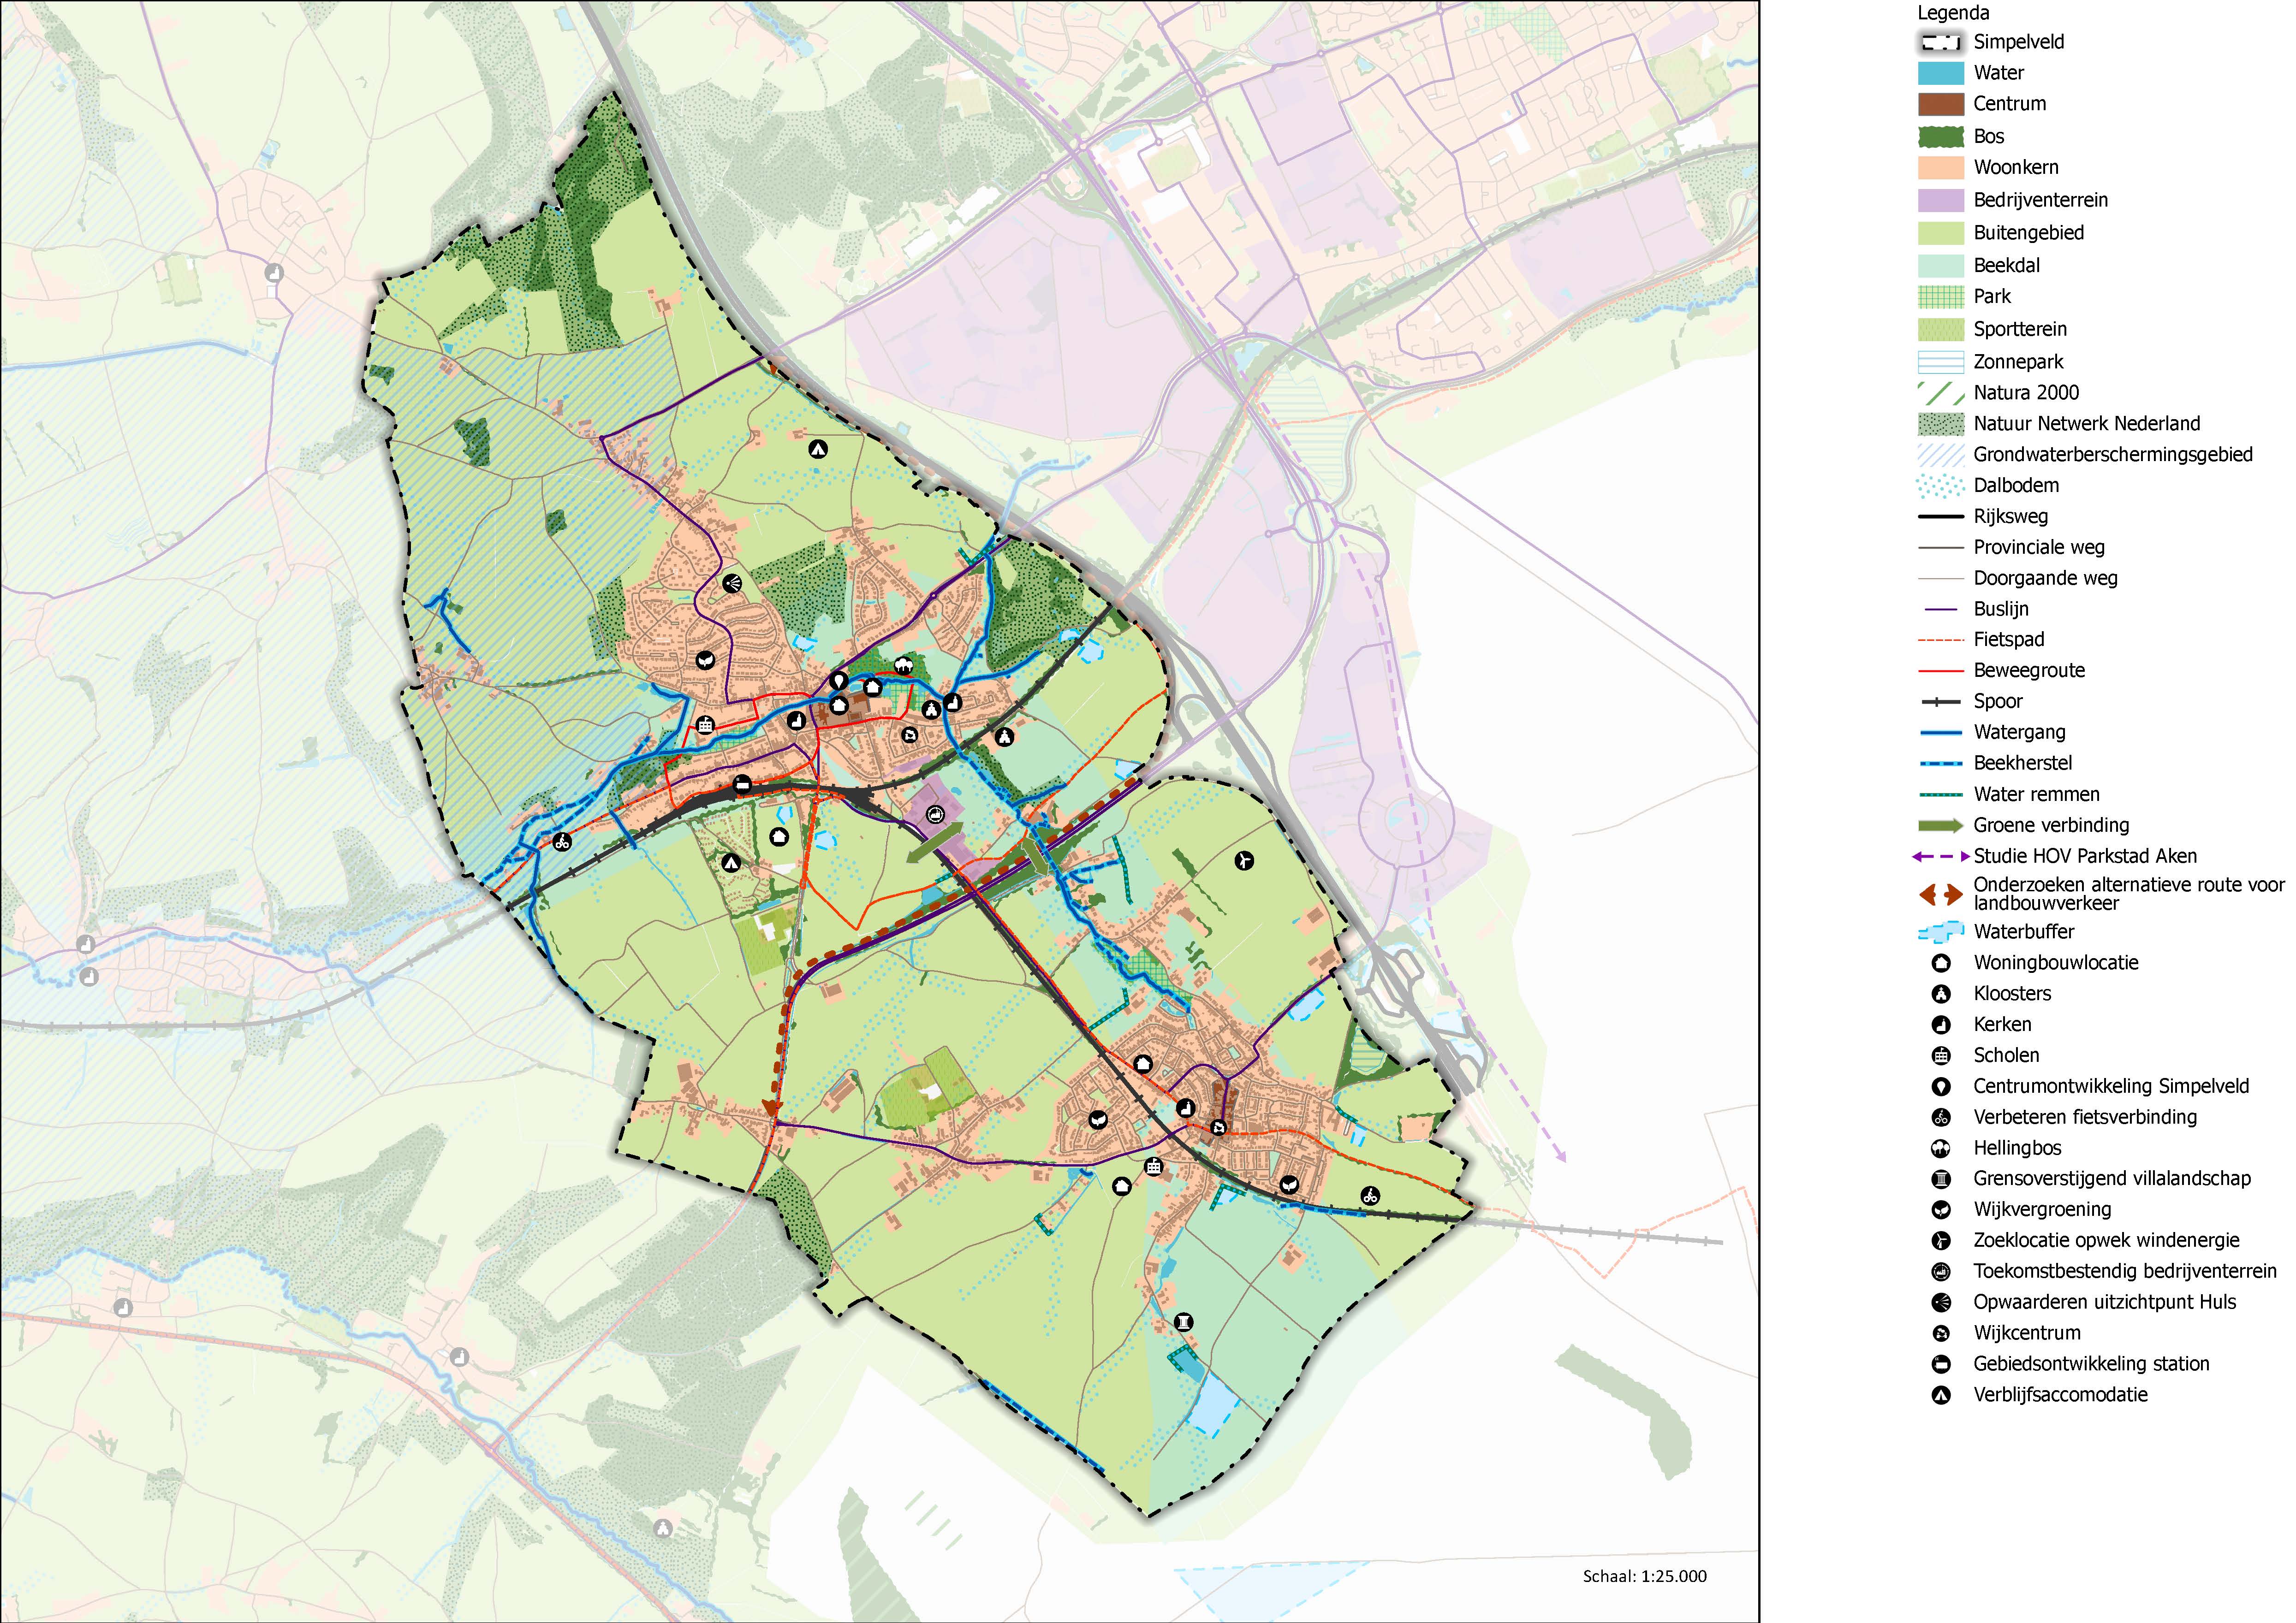Select the Gebiedsontwikkeling station legend icon
The height and width of the screenshot is (1623, 2296).
(1940, 1364)
